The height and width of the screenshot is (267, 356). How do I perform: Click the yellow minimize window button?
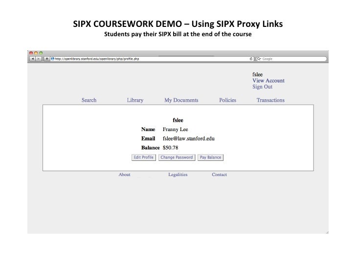36,53
